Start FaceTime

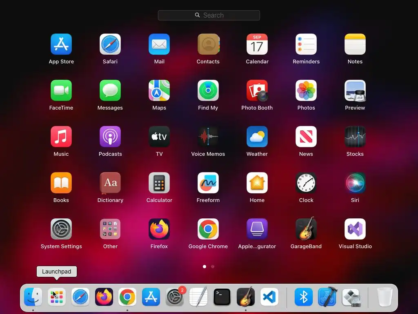tap(61, 90)
